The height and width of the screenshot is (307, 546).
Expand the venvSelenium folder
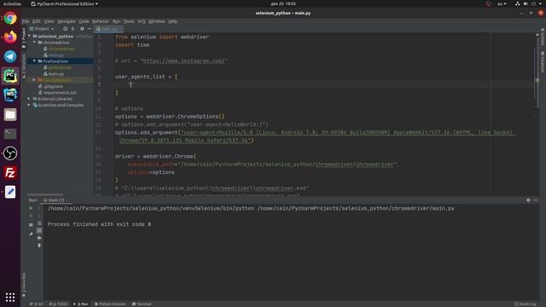[34, 80]
